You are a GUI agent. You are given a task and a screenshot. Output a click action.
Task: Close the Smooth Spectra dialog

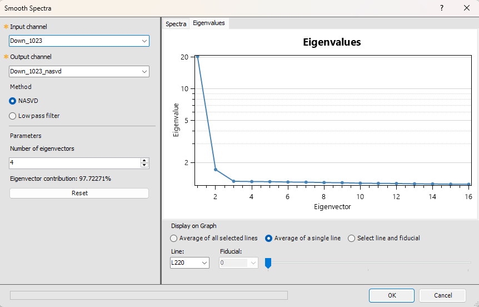point(466,8)
